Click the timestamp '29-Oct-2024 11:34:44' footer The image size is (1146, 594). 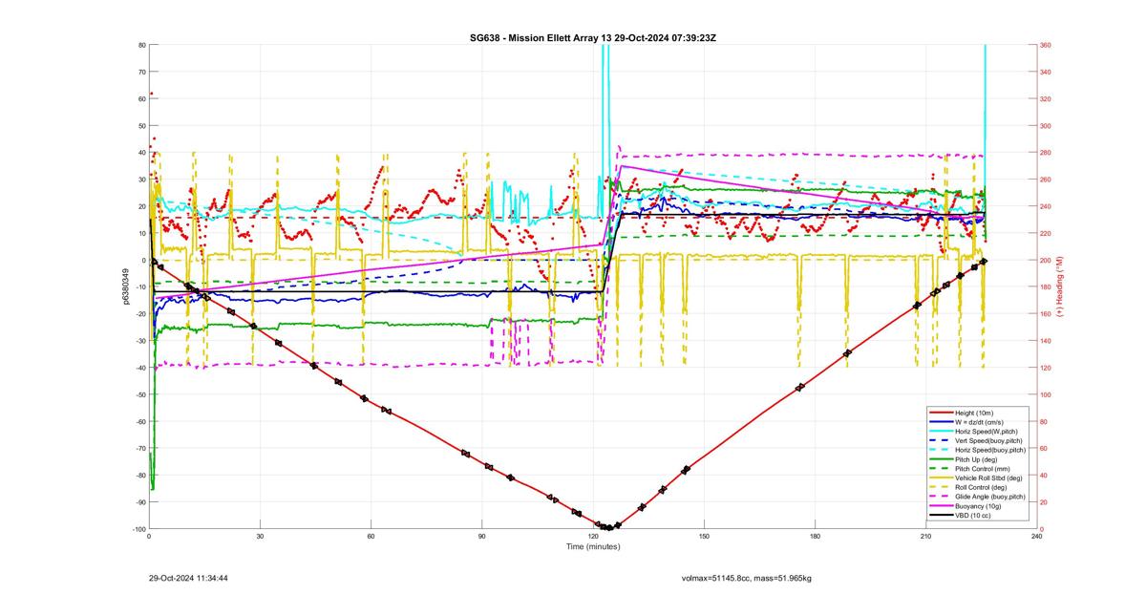pyautogui.click(x=188, y=578)
